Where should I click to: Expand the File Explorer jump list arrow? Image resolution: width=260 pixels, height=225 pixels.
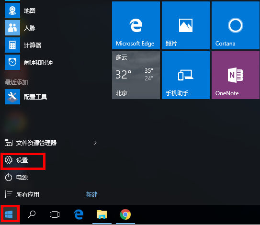[x=95, y=143]
